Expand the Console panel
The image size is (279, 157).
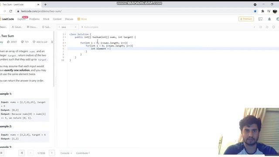tap(66, 153)
